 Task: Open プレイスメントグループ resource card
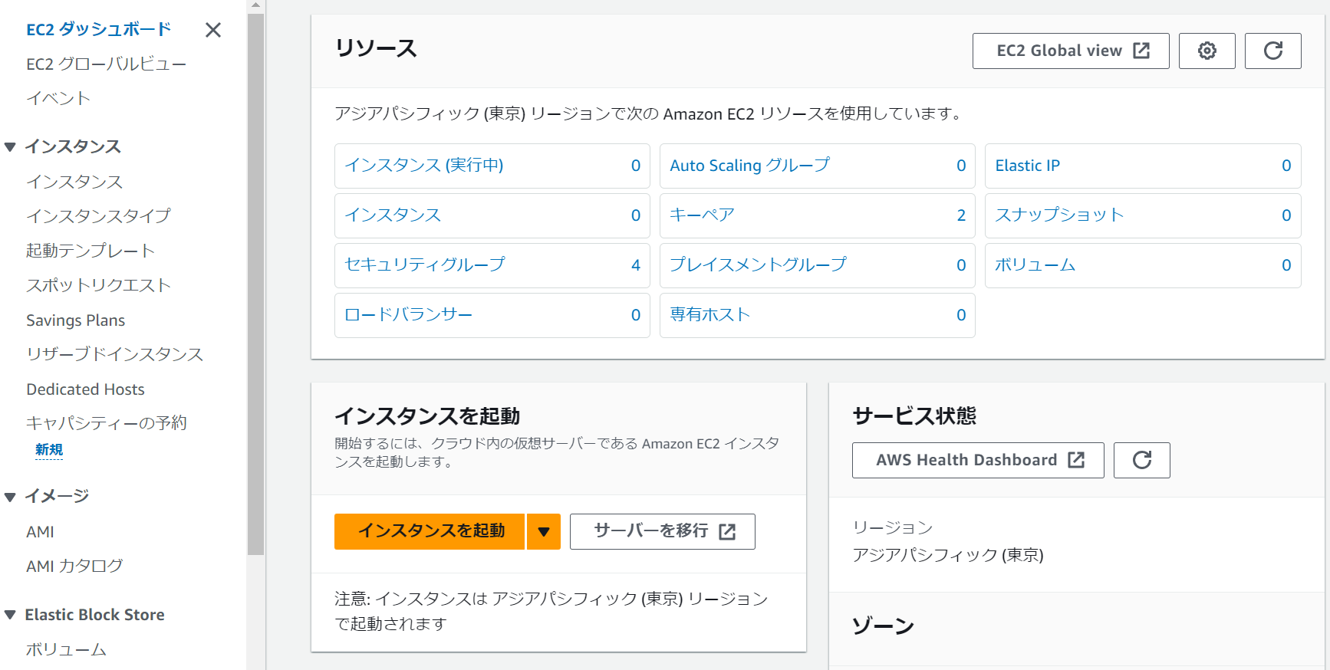[818, 265]
